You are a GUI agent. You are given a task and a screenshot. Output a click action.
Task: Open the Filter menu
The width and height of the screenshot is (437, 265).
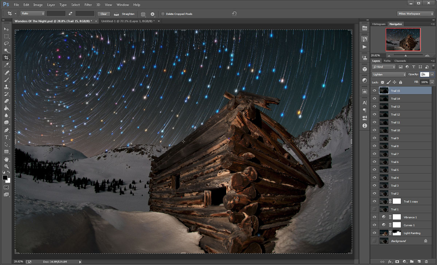coord(88,5)
